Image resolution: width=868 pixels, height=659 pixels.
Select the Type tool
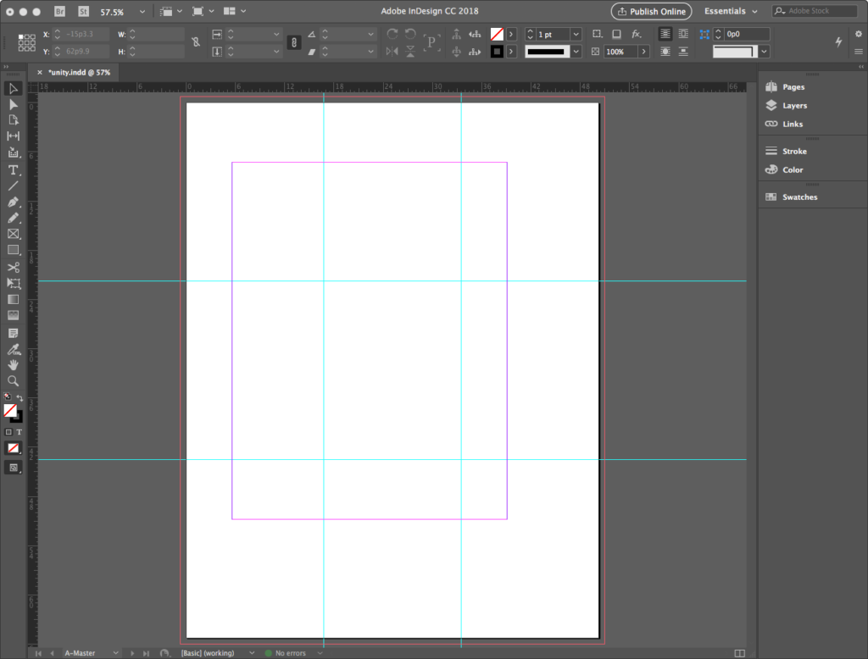(x=14, y=169)
